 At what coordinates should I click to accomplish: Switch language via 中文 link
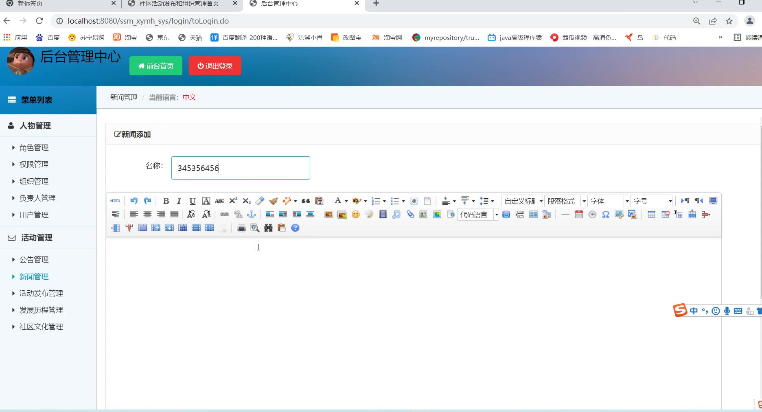click(x=189, y=97)
